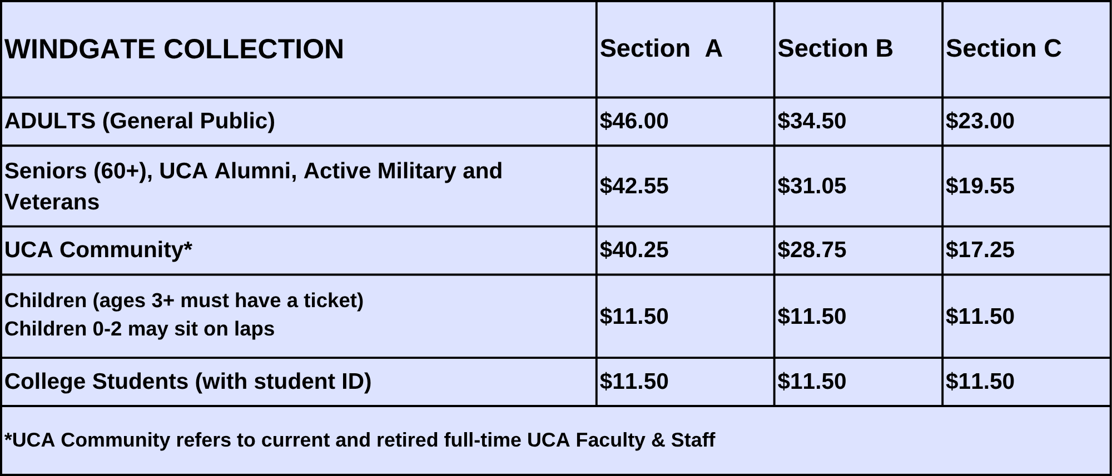Screen dimensions: 1112x476
Task: Click College Students (with student ID) label
Action: coord(188,382)
